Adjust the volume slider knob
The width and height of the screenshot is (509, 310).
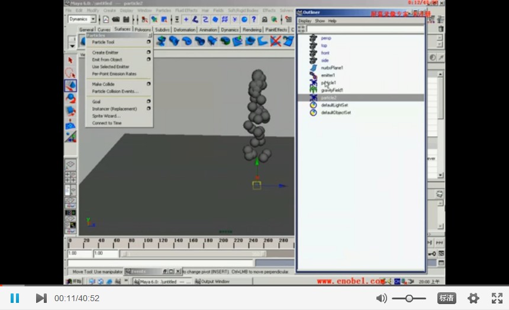click(409, 298)
